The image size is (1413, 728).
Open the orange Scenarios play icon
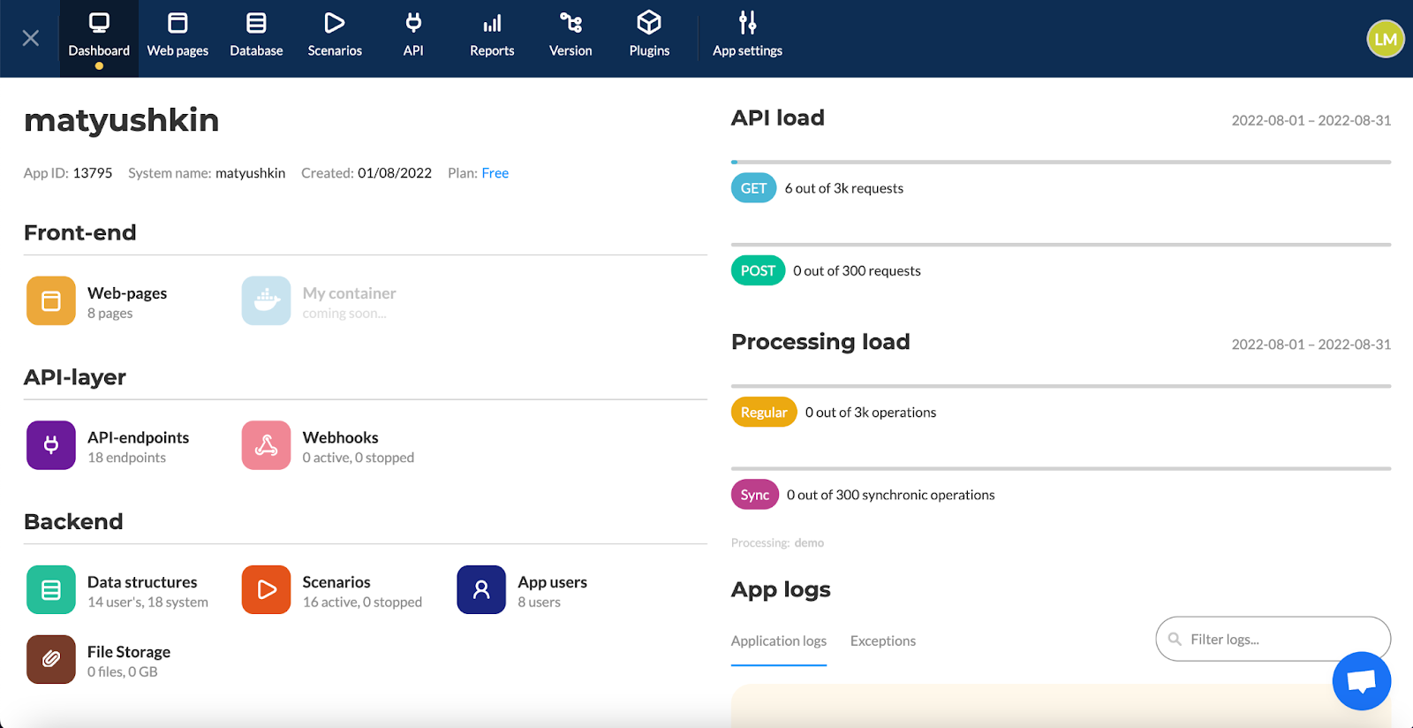pyautogui.click(x=266, y=590)
